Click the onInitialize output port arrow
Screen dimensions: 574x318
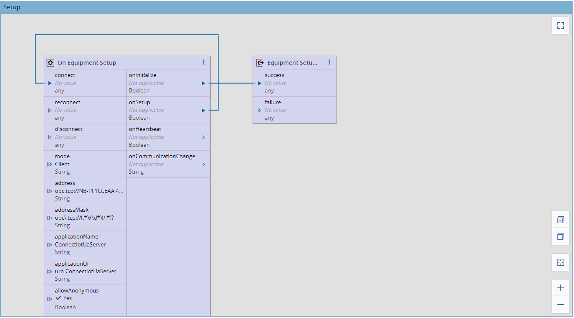click(x=203, y=83)
